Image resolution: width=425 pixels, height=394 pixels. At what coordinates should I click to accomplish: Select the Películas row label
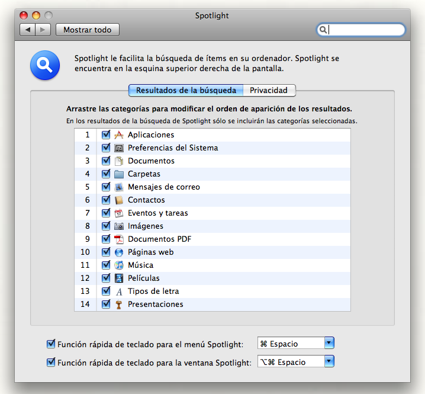144,278
